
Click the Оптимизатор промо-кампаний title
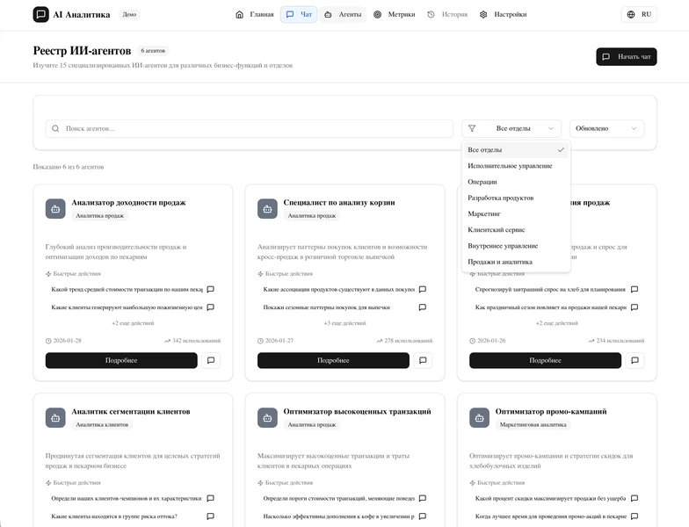[x=551, y=411]
